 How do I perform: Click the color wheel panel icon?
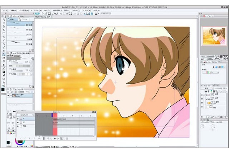click(10, 133)
